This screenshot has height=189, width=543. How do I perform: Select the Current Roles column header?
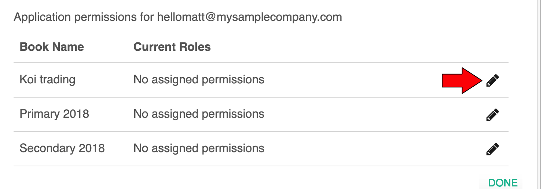point(172,47)
